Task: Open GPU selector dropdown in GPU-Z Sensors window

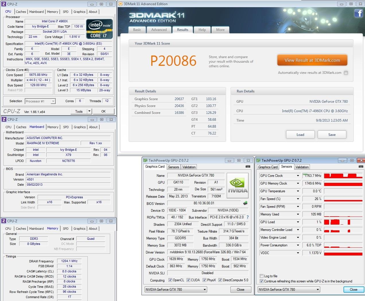Action: pos(318,290)
